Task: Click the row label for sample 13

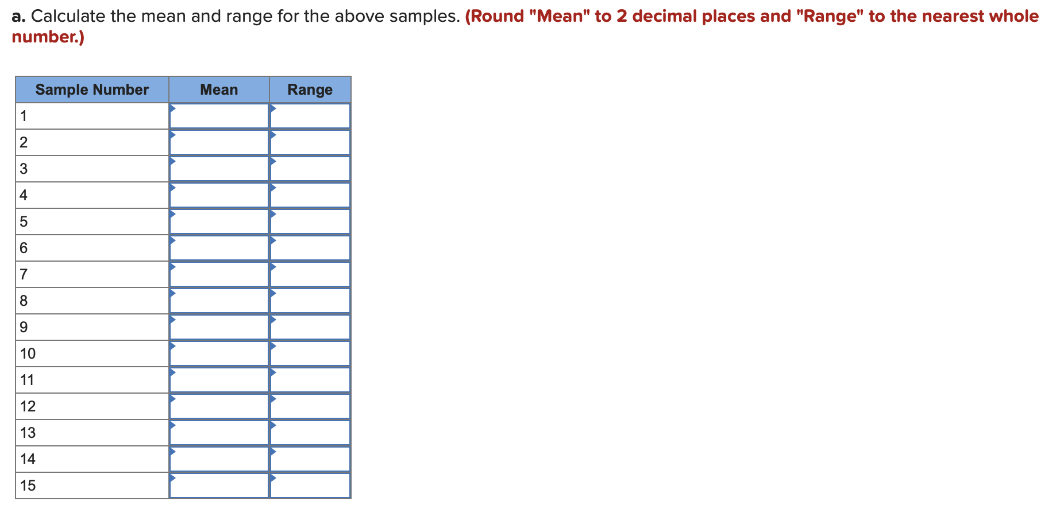Action: point(28,432)
